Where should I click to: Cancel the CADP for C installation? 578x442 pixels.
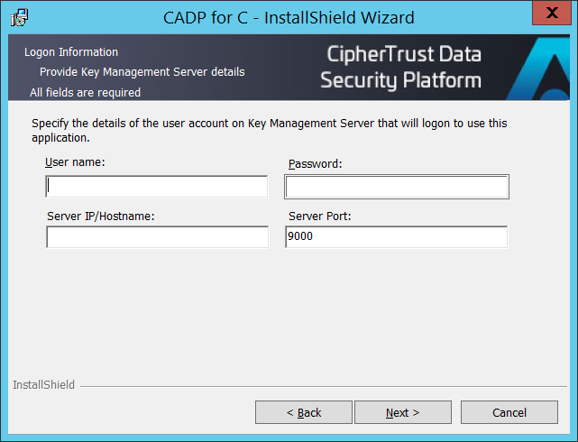pos(509,412)
